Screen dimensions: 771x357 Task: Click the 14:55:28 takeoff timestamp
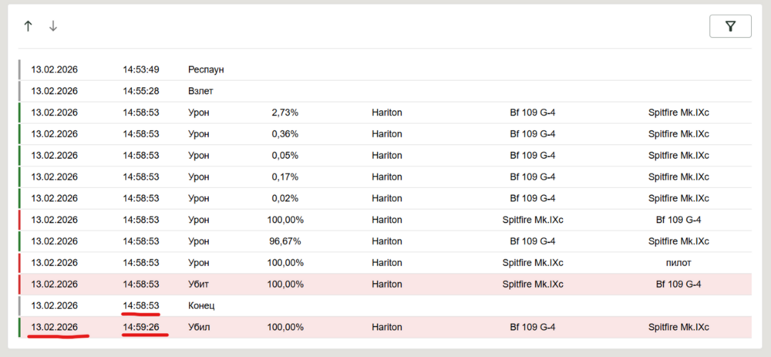(141, 91)
